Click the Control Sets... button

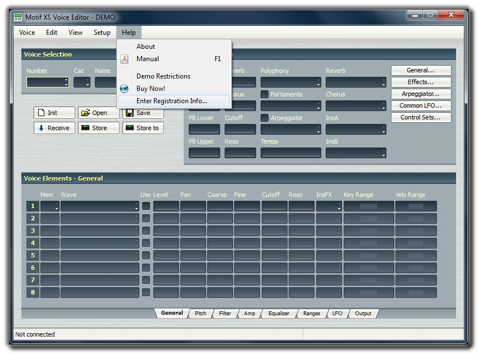pos(421,117)
